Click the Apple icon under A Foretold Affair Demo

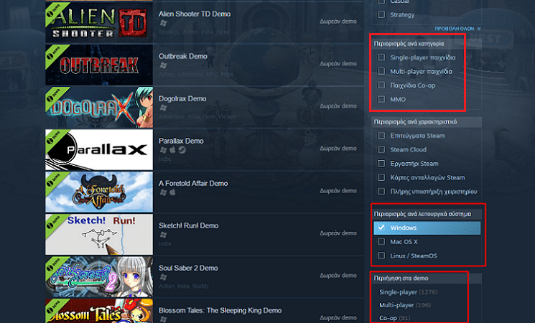click(x=172, y=192)
